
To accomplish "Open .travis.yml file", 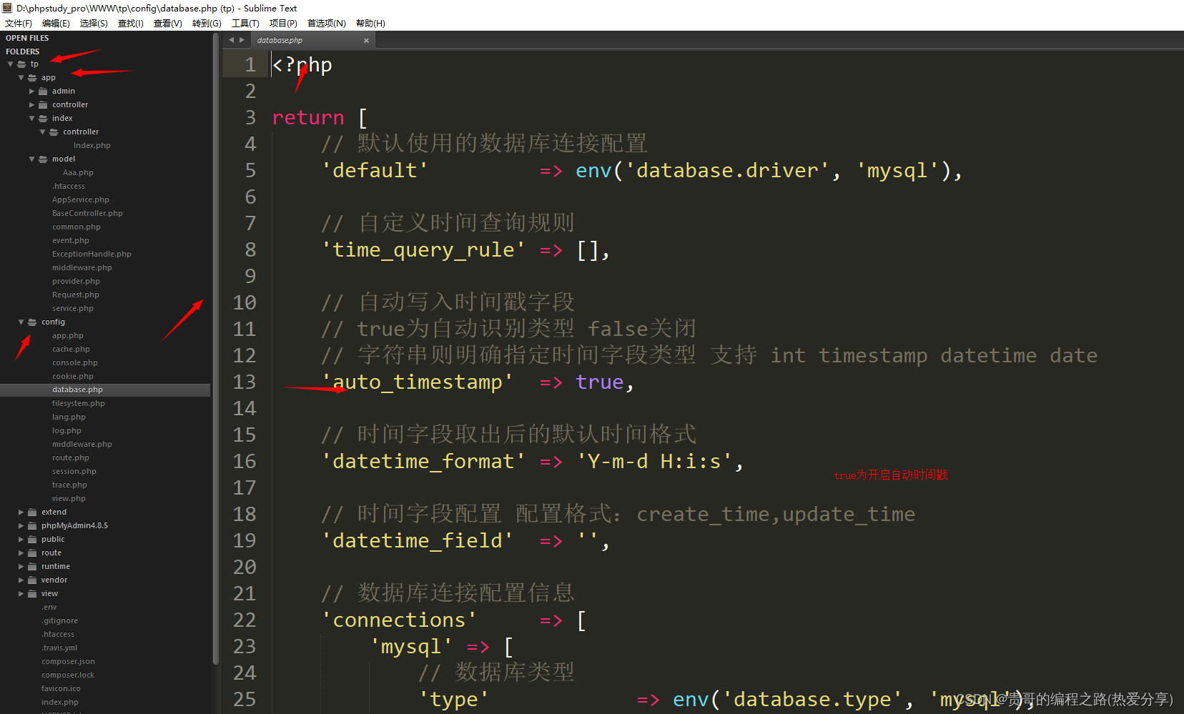I will (59, 648).
